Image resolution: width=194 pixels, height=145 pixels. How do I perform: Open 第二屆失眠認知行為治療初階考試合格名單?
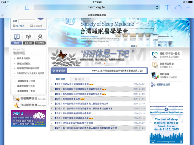click(x=83, y=108)
